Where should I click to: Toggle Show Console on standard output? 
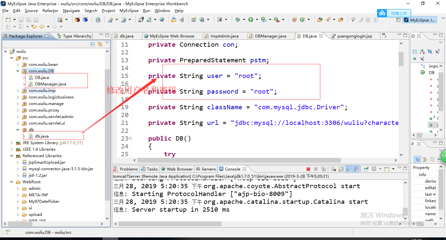tap(349, 169)
